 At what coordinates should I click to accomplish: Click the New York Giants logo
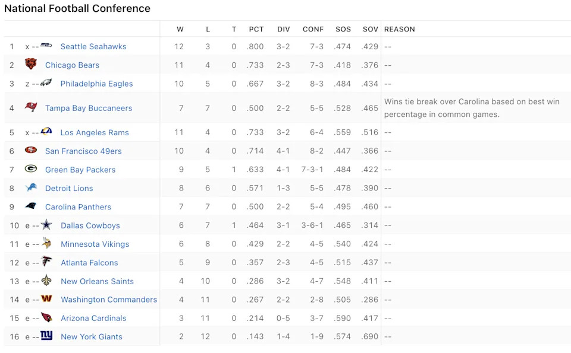click(46, 336)
